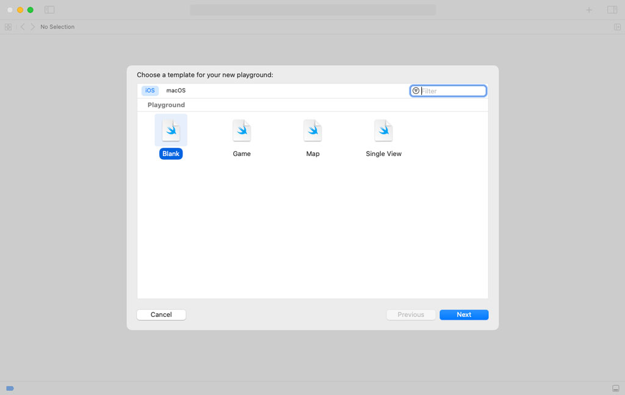Screen dimensions: 625x395
Task: Choose the Game playground template icon
Action: coord(242,130)
